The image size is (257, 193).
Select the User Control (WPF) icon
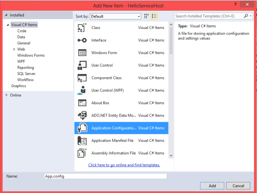point(82,90)
